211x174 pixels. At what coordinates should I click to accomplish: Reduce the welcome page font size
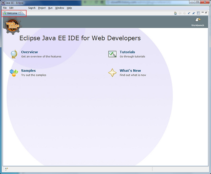point(189,13)
